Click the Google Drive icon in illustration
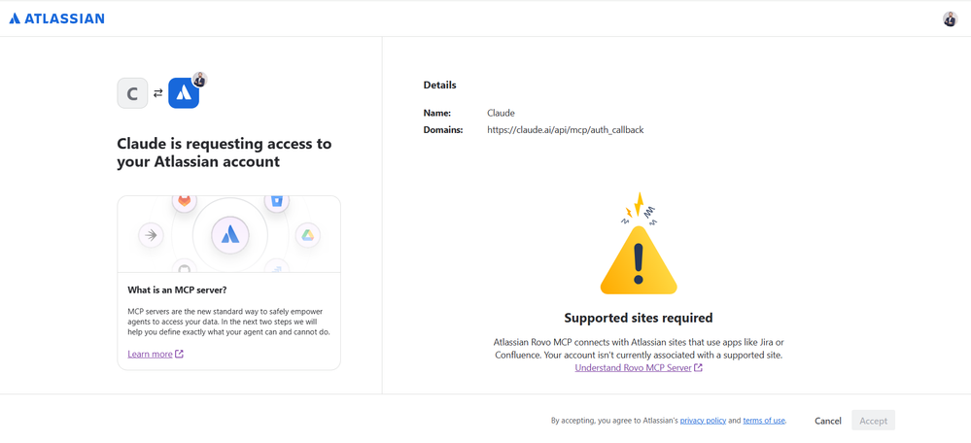The image size is (971, 443). [x=308, y=235]
